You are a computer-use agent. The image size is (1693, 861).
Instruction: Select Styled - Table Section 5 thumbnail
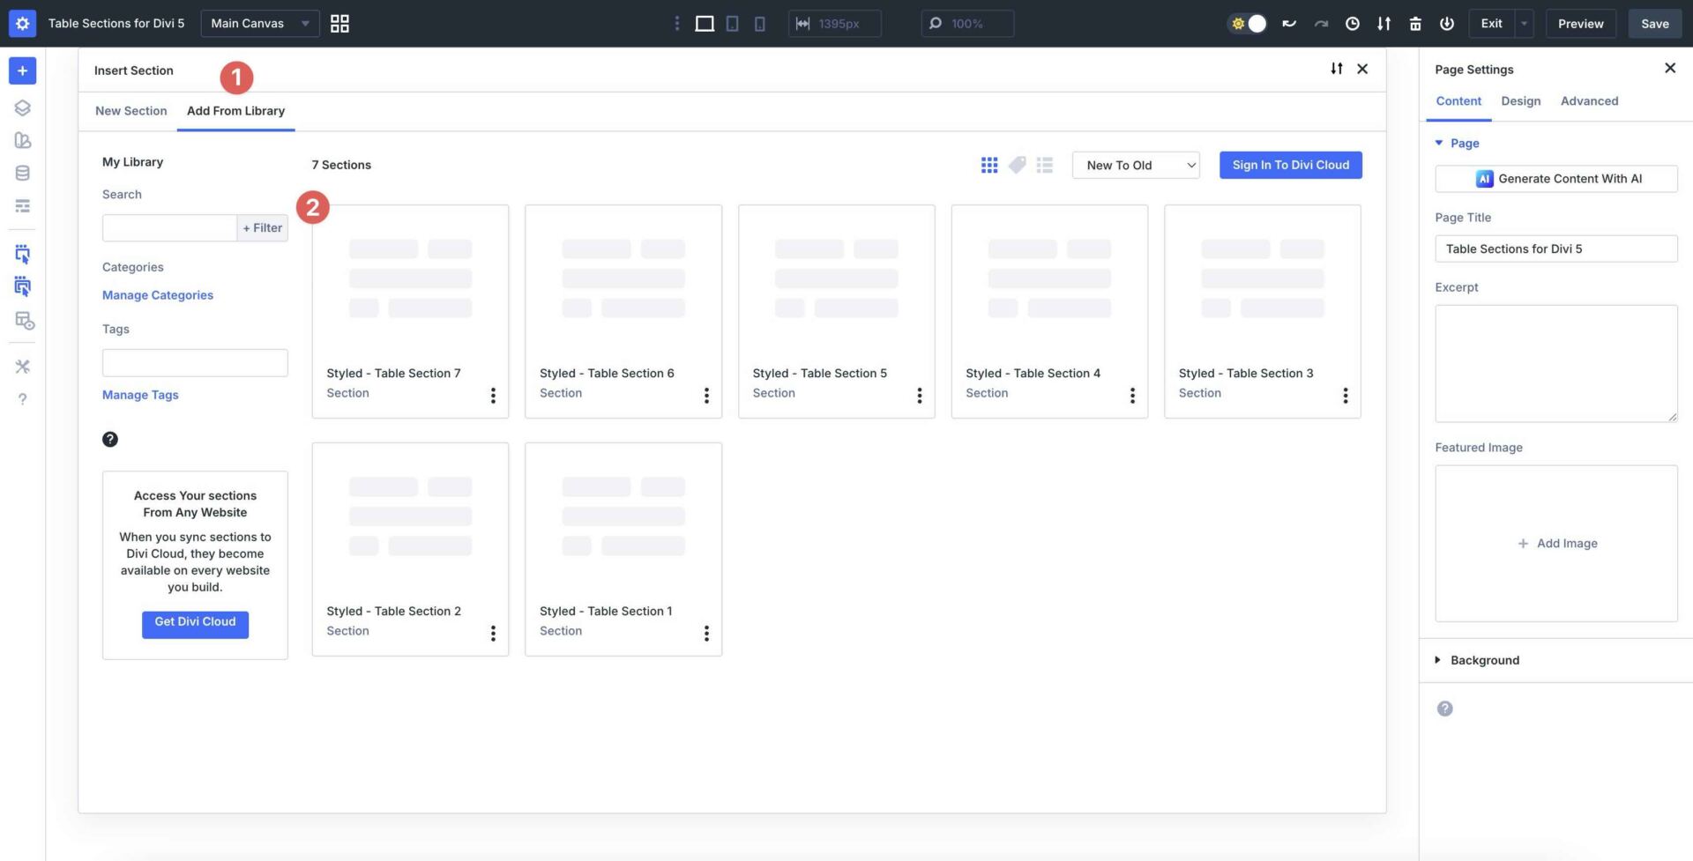pos(836,280)
